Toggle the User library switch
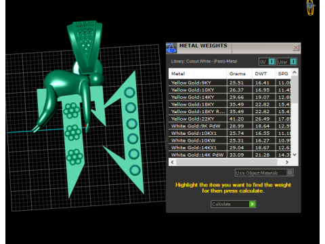The image size is (325, 244). [x=286, y=62]
